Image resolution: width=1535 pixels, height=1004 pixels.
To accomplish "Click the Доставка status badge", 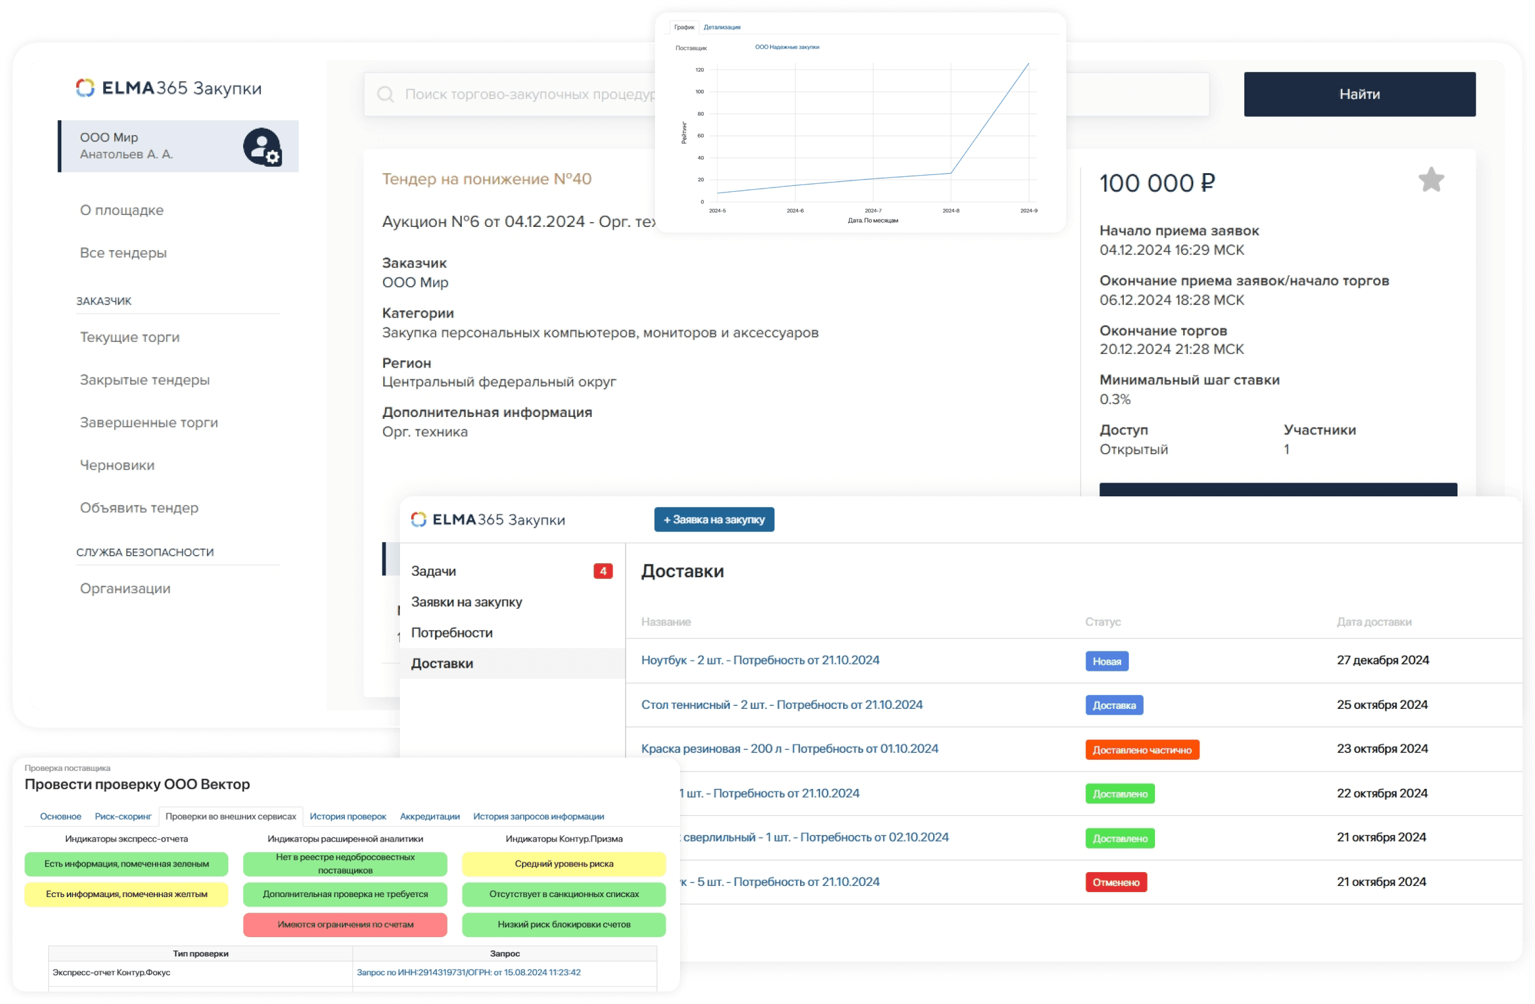I will [1114, 705].
